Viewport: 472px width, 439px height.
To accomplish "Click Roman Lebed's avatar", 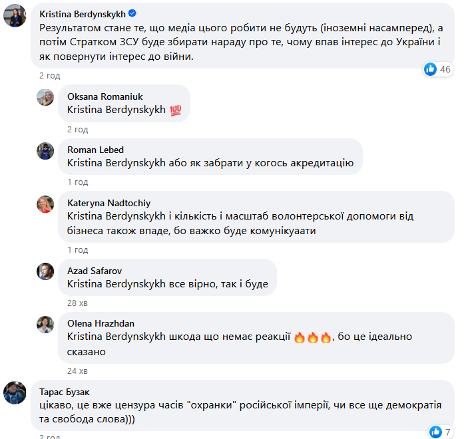I will click(x=45, y=150).
